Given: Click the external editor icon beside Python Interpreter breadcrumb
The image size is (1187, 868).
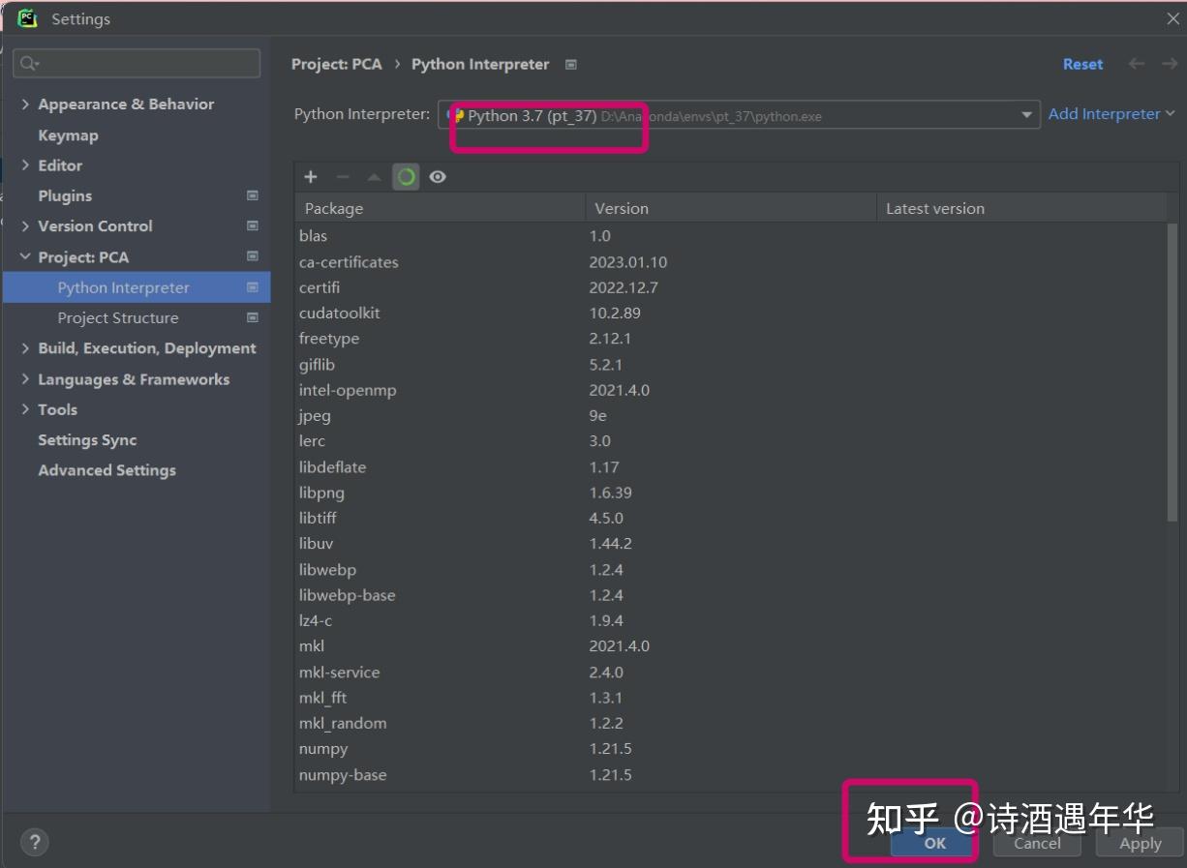Looking at the screenshot, I should [x=570, y=64].
